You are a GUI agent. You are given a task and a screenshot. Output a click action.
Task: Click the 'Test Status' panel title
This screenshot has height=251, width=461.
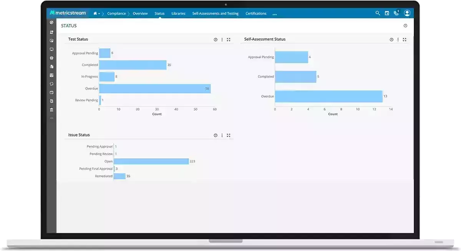[x=78, y=39]
